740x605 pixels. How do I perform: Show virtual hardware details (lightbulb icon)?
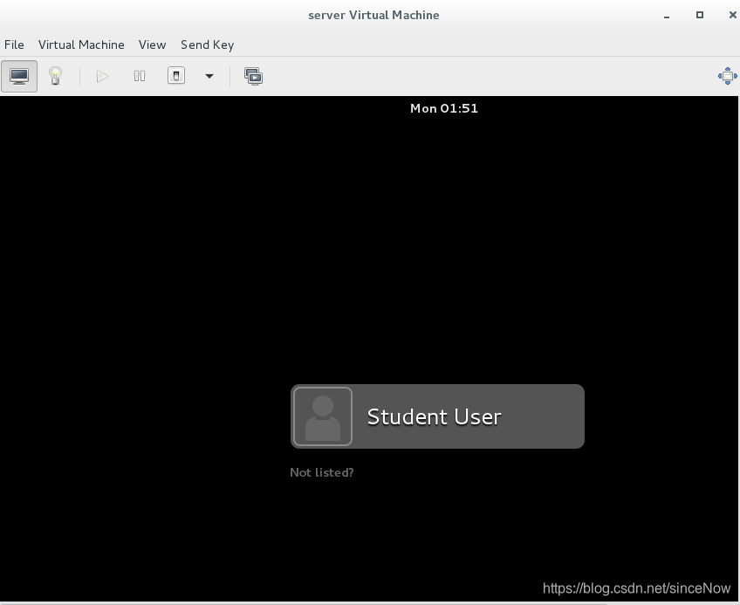(56, 76)
